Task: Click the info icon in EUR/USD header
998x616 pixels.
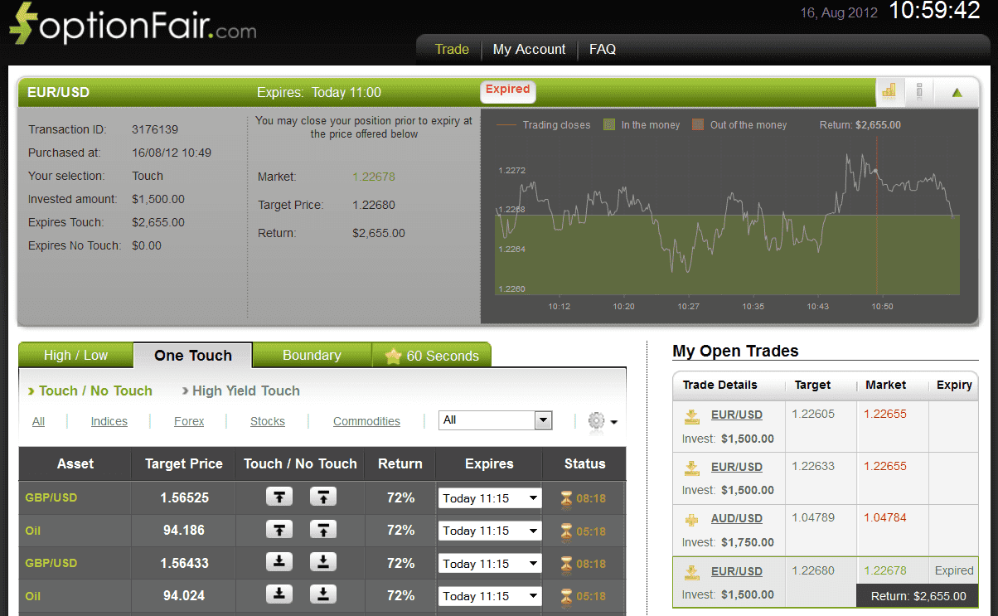Action: (918, 91)
